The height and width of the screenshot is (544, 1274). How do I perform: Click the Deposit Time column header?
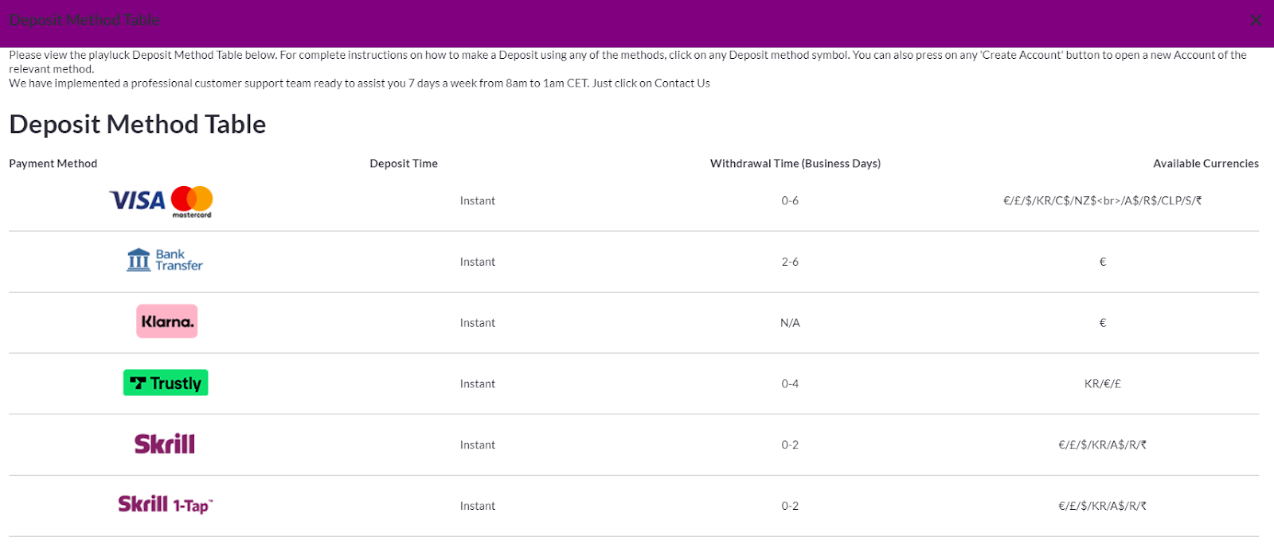(x=404, y=163)
